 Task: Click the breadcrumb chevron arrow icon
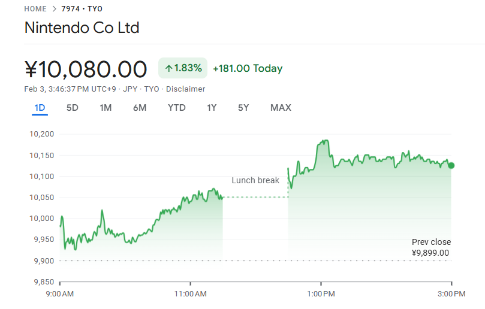pos(55,9)
